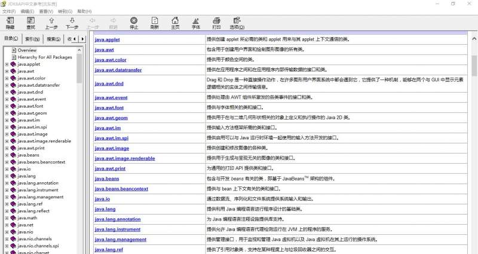Select the java.lang.ref book icon in tree

pyautogui.click(x=13, y=204)
